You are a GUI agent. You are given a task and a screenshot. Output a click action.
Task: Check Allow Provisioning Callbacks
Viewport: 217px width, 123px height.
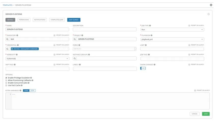click(6, 80)
